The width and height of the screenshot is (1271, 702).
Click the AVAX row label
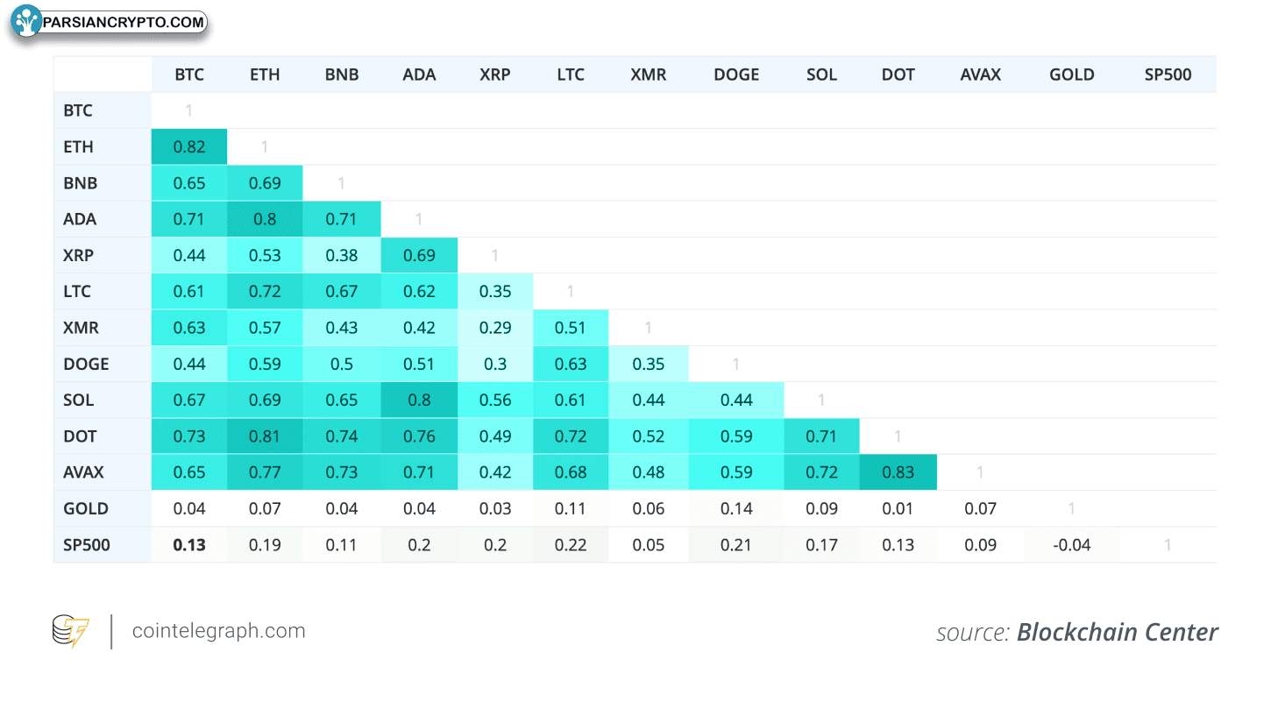click(103, 472)
